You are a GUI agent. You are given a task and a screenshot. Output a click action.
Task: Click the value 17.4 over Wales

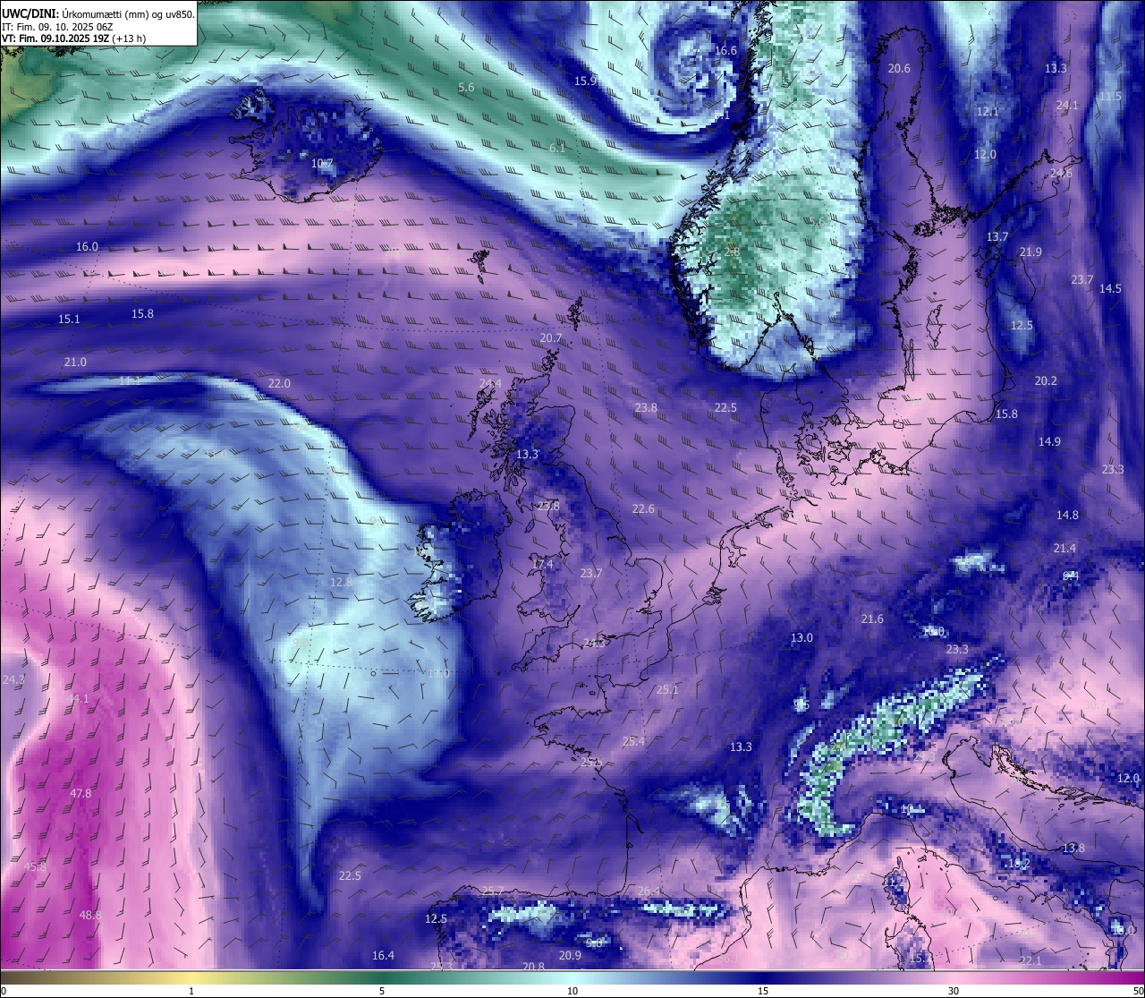coord(543,565)
